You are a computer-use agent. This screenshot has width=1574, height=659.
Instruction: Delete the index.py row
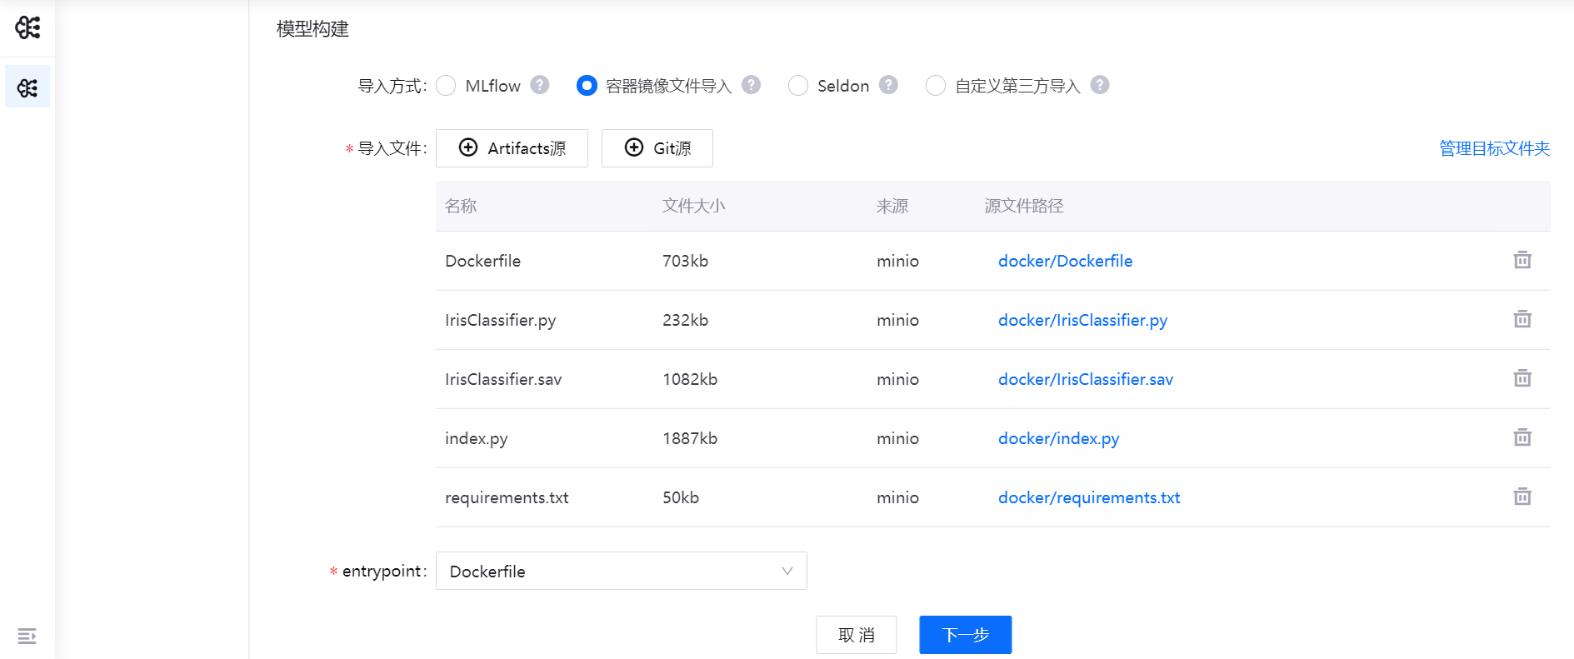1522,437
